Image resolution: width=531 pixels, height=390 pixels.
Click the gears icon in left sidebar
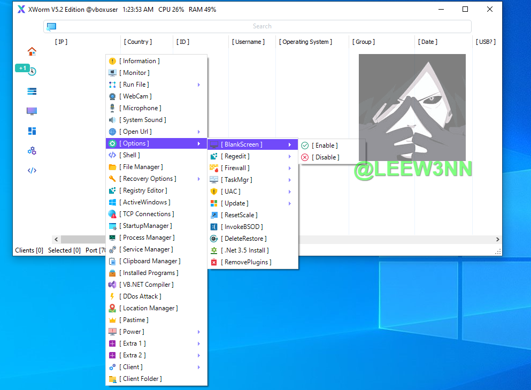[x=32, y=151]
